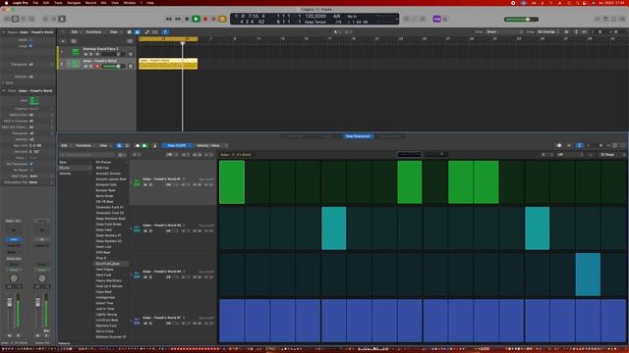This screenshot has height=353, width=629.
Task: Open the Browsers using the far-right control bar icon
Action: point(622,19)
